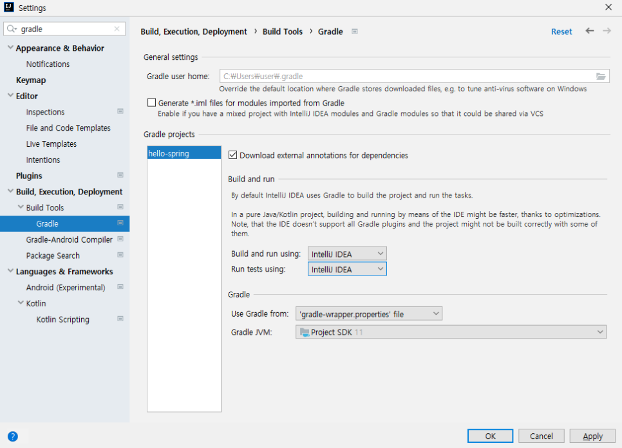622x448 pixels.
Task: Go forward with the right arrow
Action: (x=607, y=31)
